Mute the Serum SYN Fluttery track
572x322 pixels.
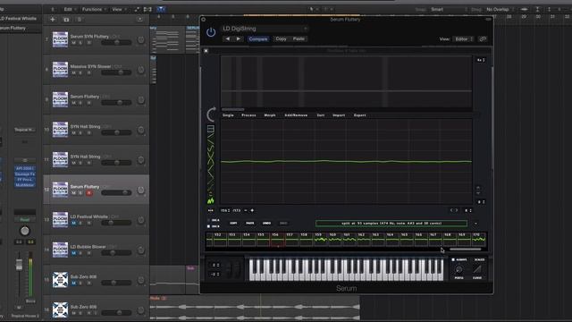point(73,43)
